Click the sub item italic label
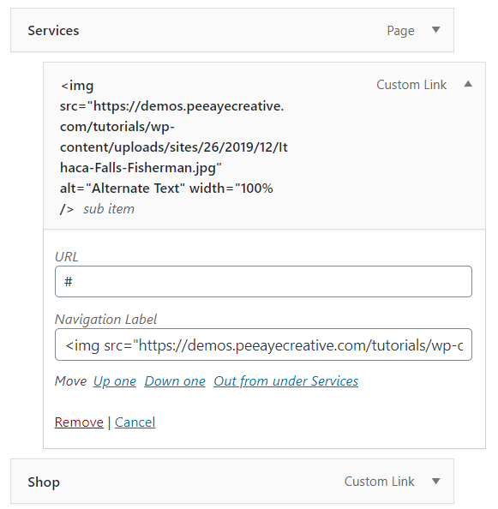This screenshot has width=498, height=509. click(x=109, y=209)
